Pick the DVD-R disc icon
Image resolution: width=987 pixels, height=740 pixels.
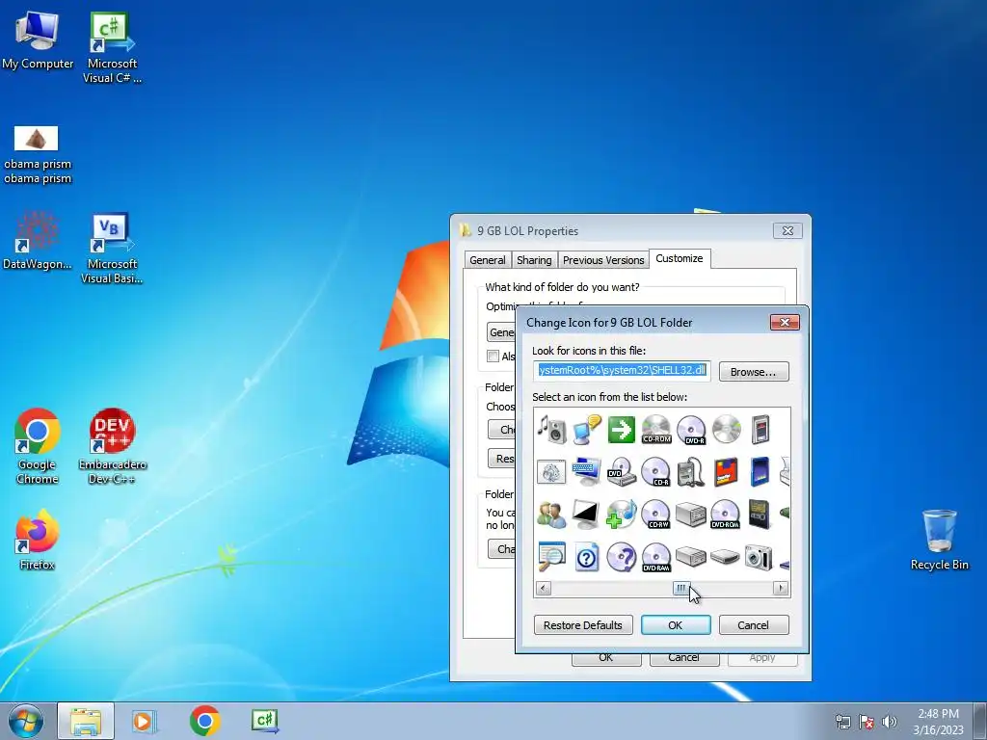691,430
